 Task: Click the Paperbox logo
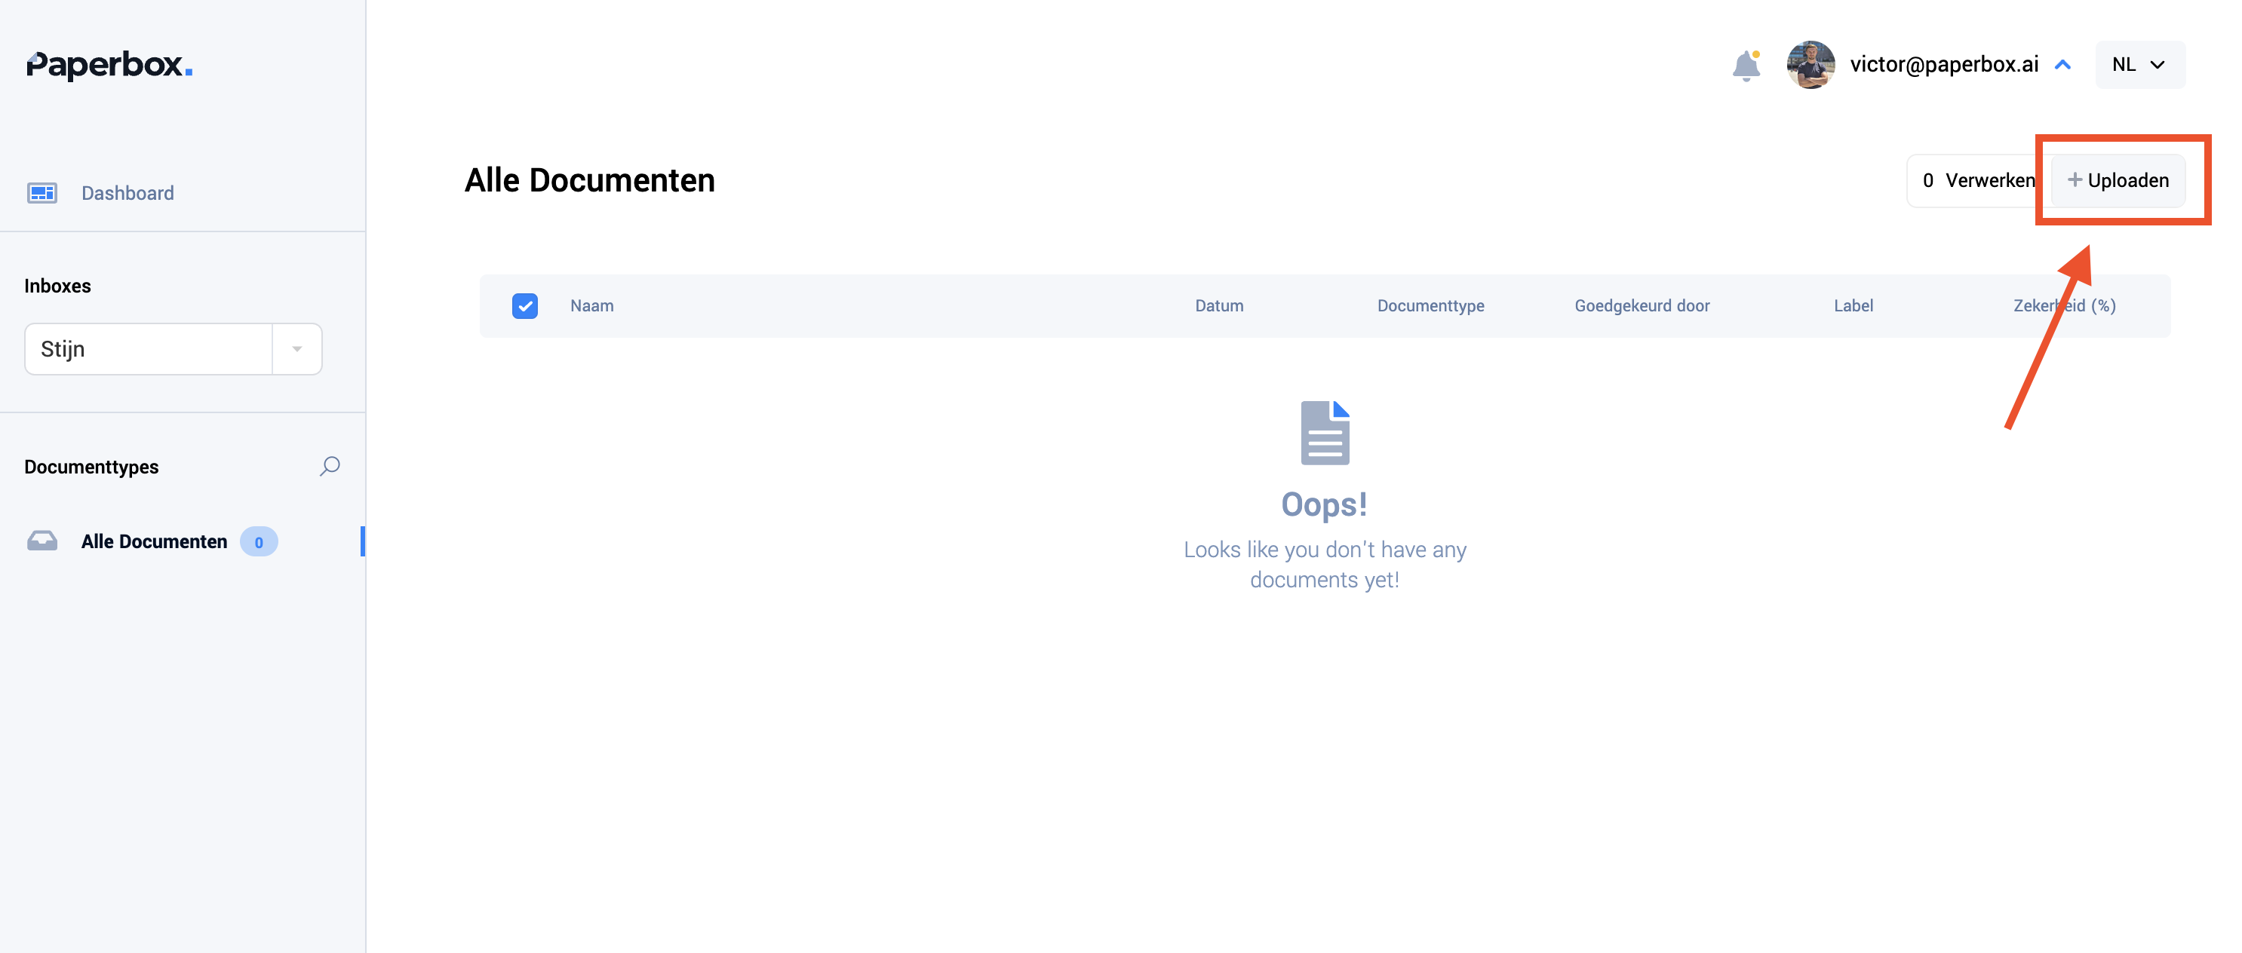coord(108,64)
